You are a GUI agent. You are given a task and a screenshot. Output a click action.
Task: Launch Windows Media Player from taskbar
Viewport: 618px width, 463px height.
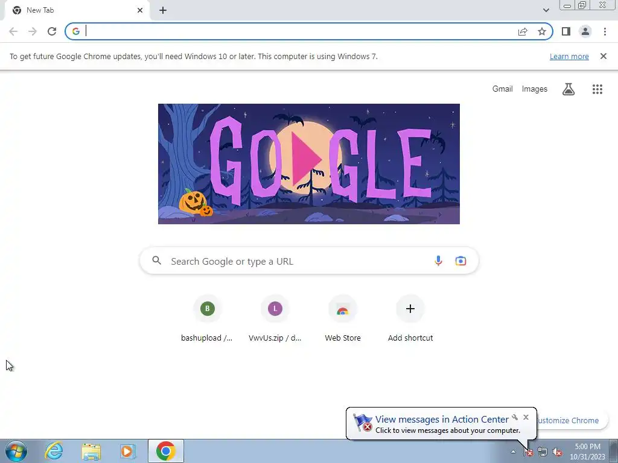point(128,451)
